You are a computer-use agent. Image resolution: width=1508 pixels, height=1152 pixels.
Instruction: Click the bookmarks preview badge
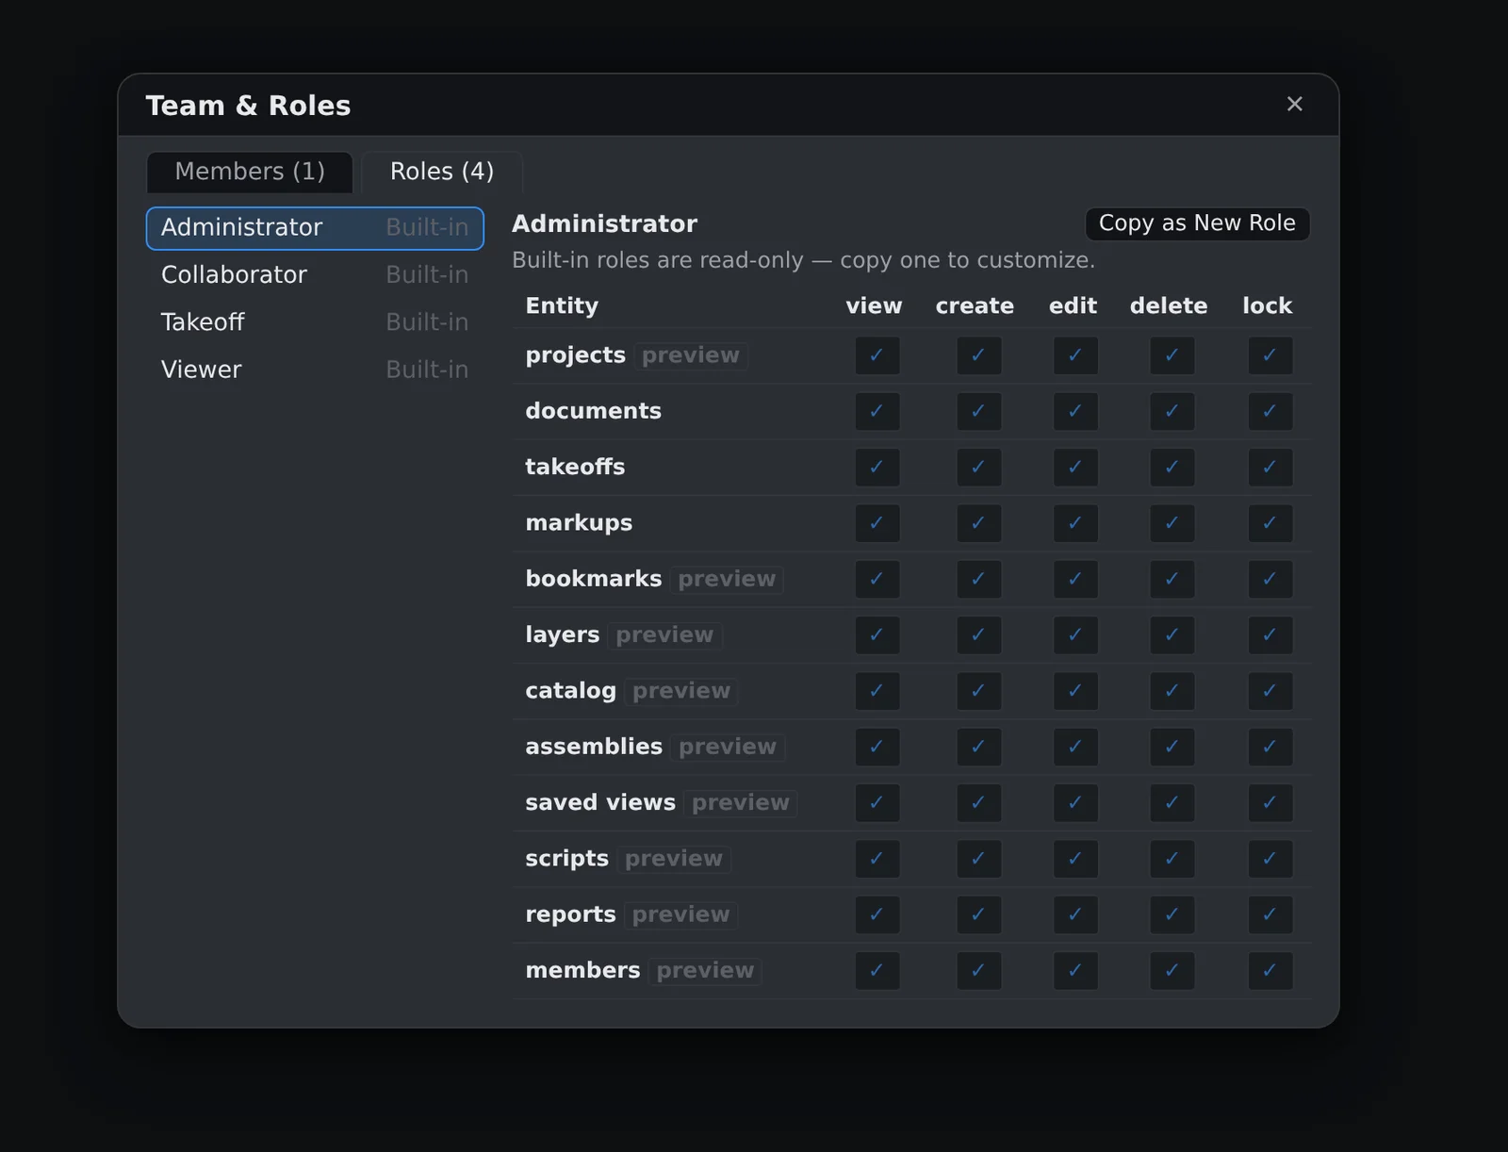point(727,579)
